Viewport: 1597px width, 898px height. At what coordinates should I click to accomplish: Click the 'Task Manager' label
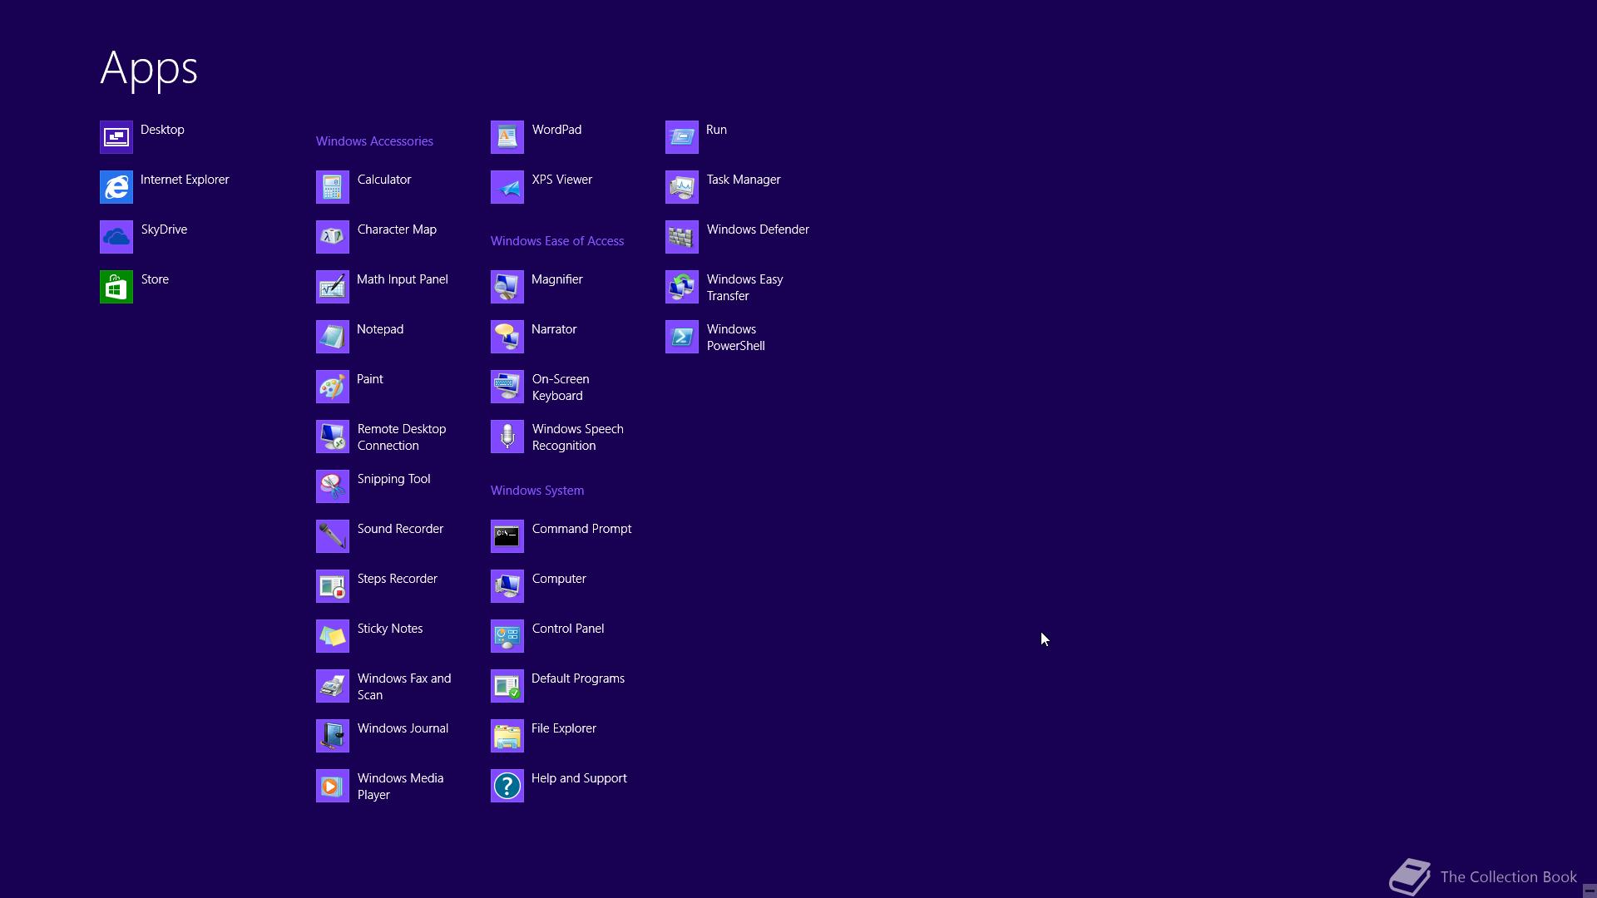pos(744,180)
